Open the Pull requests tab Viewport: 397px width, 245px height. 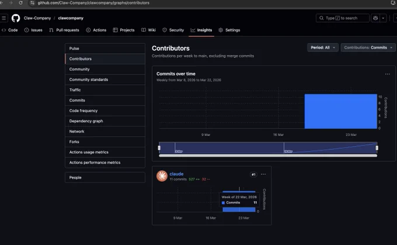64,30
